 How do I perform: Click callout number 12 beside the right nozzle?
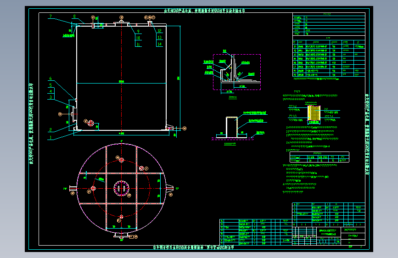(x=159, y=31)
